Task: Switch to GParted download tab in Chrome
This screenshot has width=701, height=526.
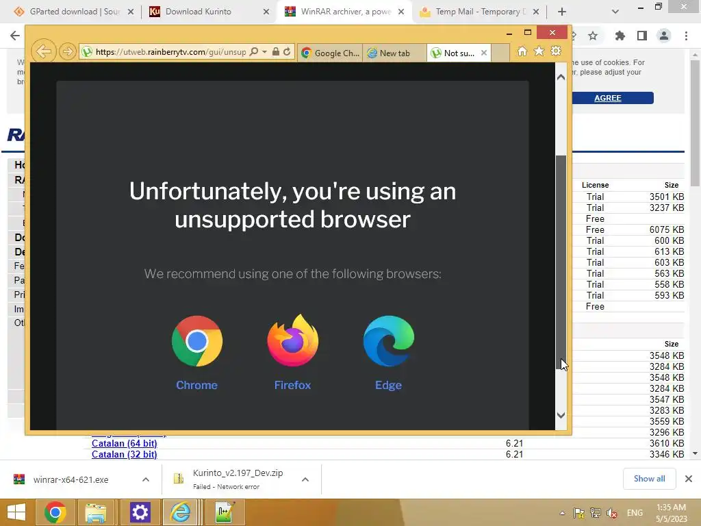Action: point(75,12)
